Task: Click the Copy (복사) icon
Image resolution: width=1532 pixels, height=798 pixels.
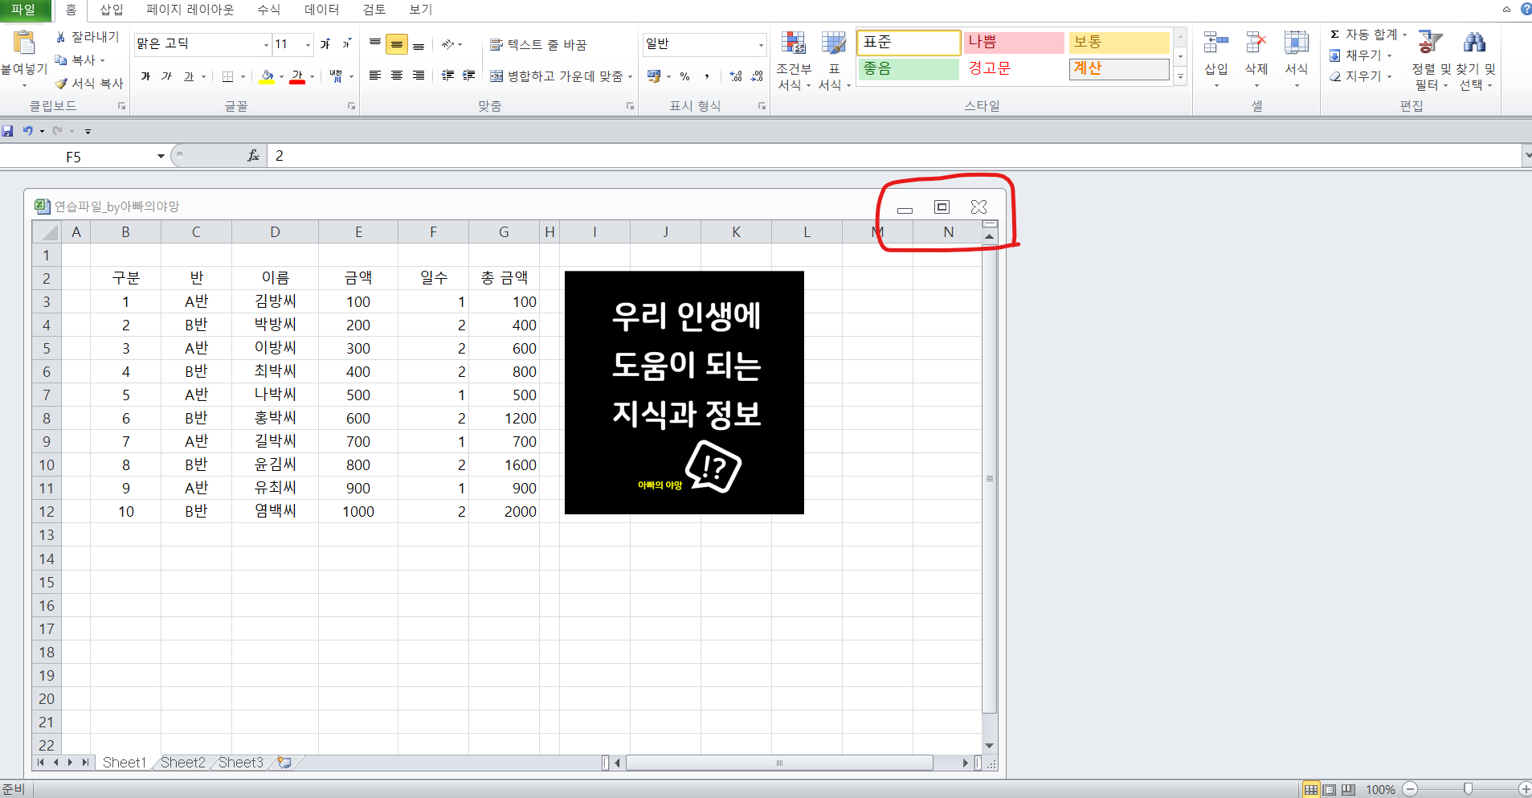Action: tap(61, 60)
